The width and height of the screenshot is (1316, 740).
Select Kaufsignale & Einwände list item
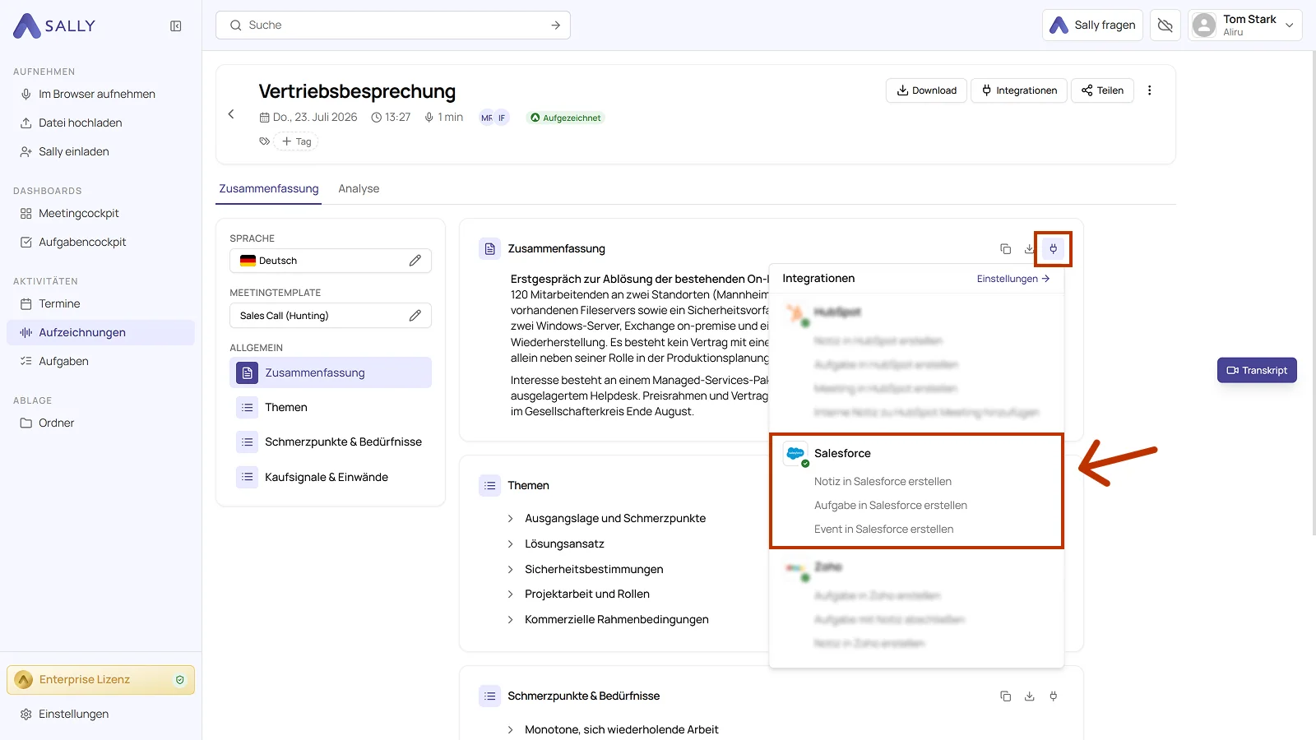pos(331,478)
